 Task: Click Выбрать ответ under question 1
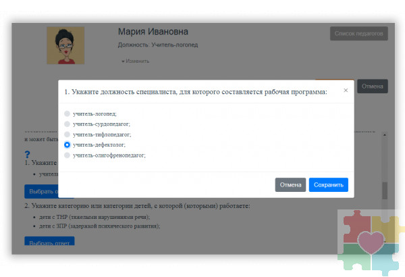(40, 191)
